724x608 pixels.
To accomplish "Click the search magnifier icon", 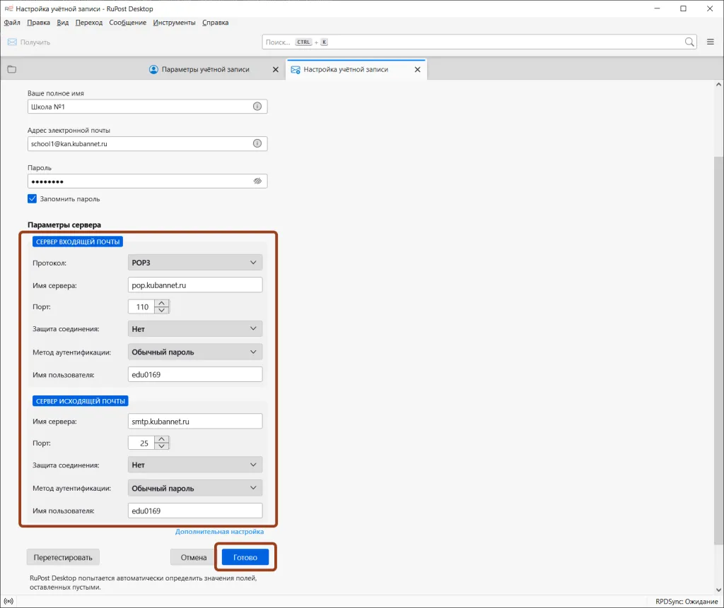I will [x=689, y=42].
